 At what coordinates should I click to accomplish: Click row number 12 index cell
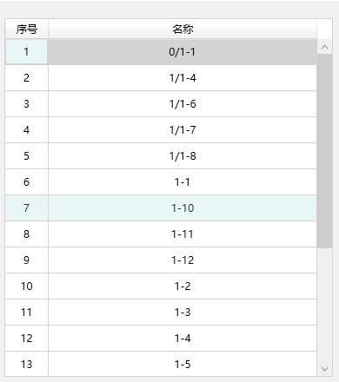[x=26, y=339]
